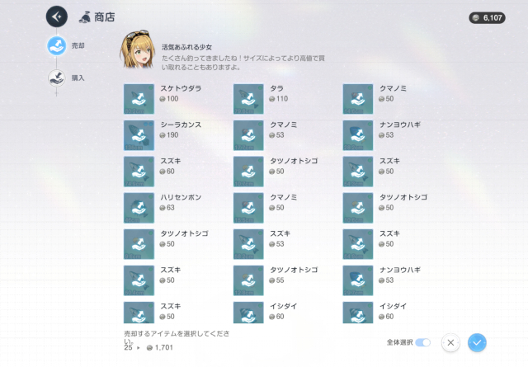The image size is (528, 367).
Task: Click the back arrow button
Action: [56, 16]
